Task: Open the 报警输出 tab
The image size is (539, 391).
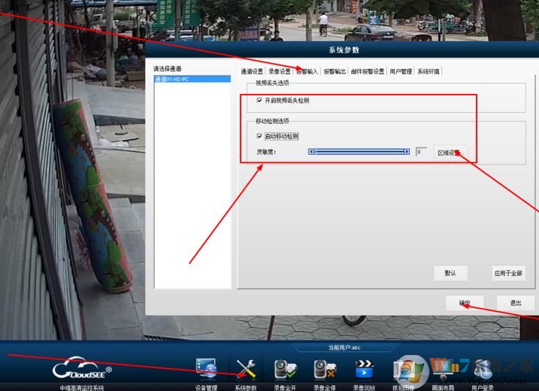Action: (334, 71)
